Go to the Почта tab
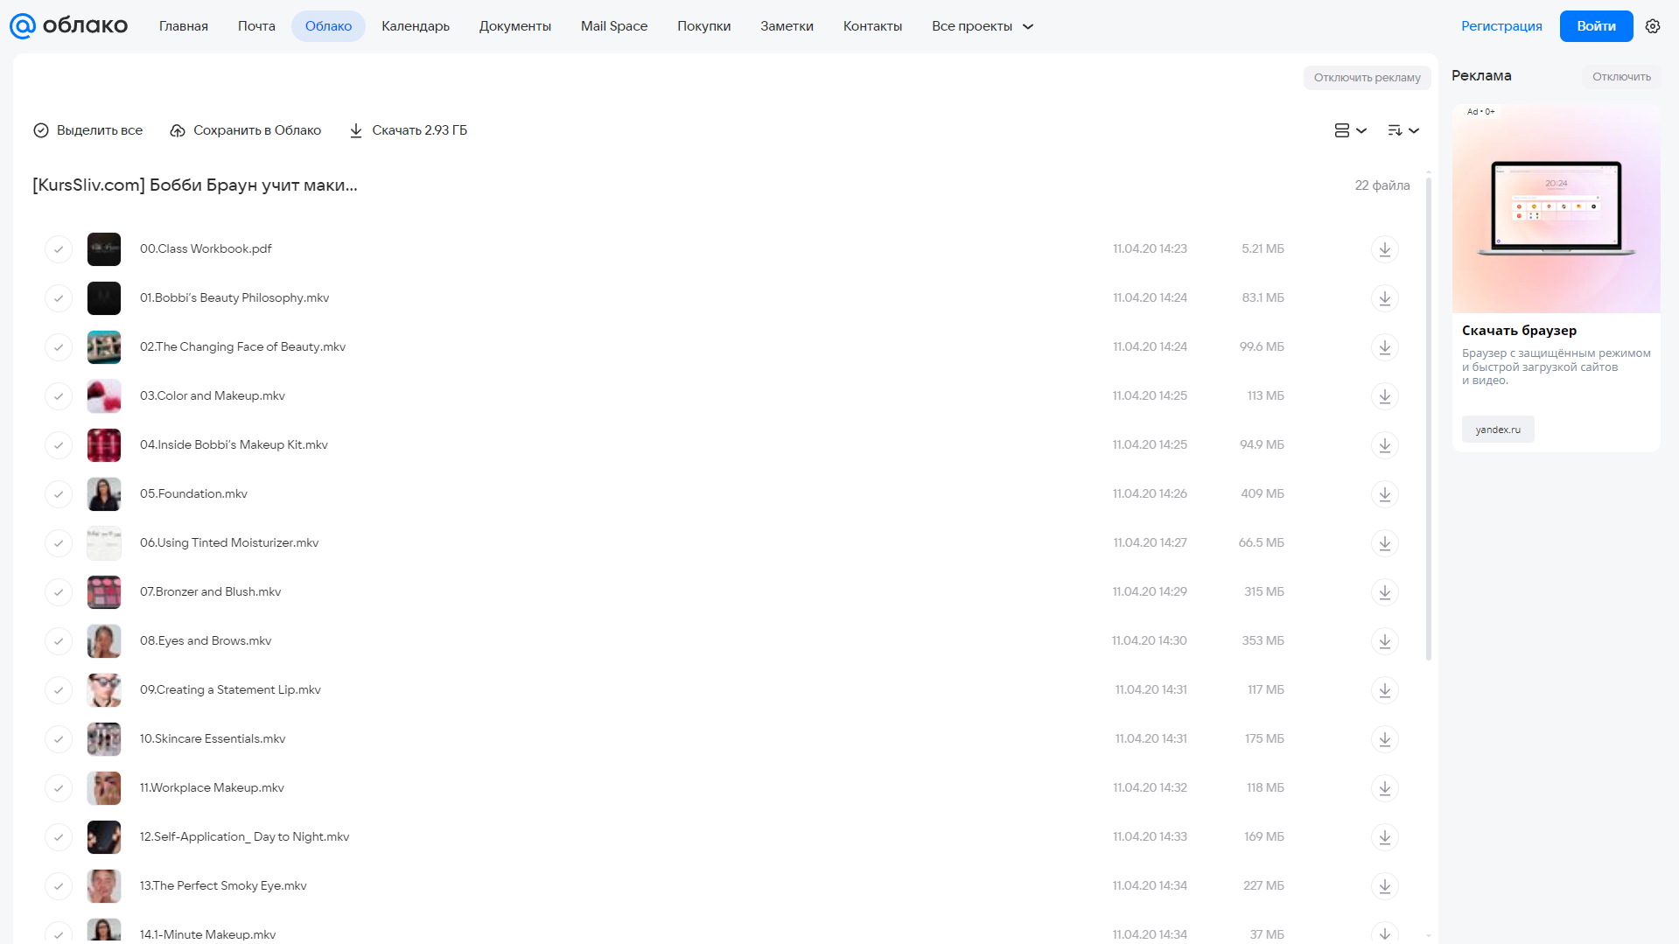Screen dimensions: 1679x944 point(256,26)
